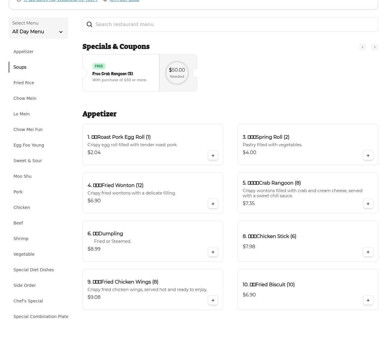Add Spring Roll using plus button
The width and height of the screenshot is (387, 348).
pyautogui.click(x=368, y=156)
